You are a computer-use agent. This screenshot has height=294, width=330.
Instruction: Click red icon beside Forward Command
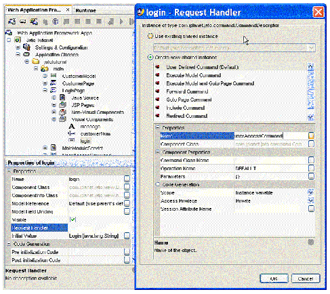click(157, 91)
